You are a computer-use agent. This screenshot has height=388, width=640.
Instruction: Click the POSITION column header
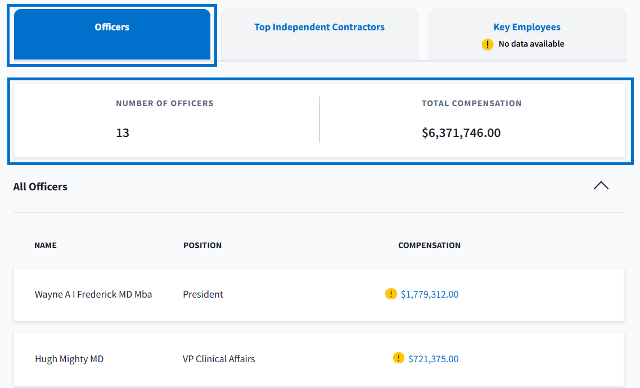point(202,245)
